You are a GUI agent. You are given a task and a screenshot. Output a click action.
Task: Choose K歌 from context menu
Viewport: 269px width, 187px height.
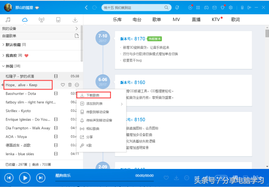point(101,145)
